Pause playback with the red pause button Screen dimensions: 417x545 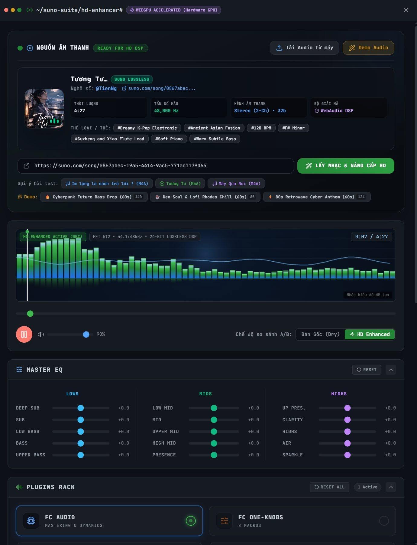[24, 334]
